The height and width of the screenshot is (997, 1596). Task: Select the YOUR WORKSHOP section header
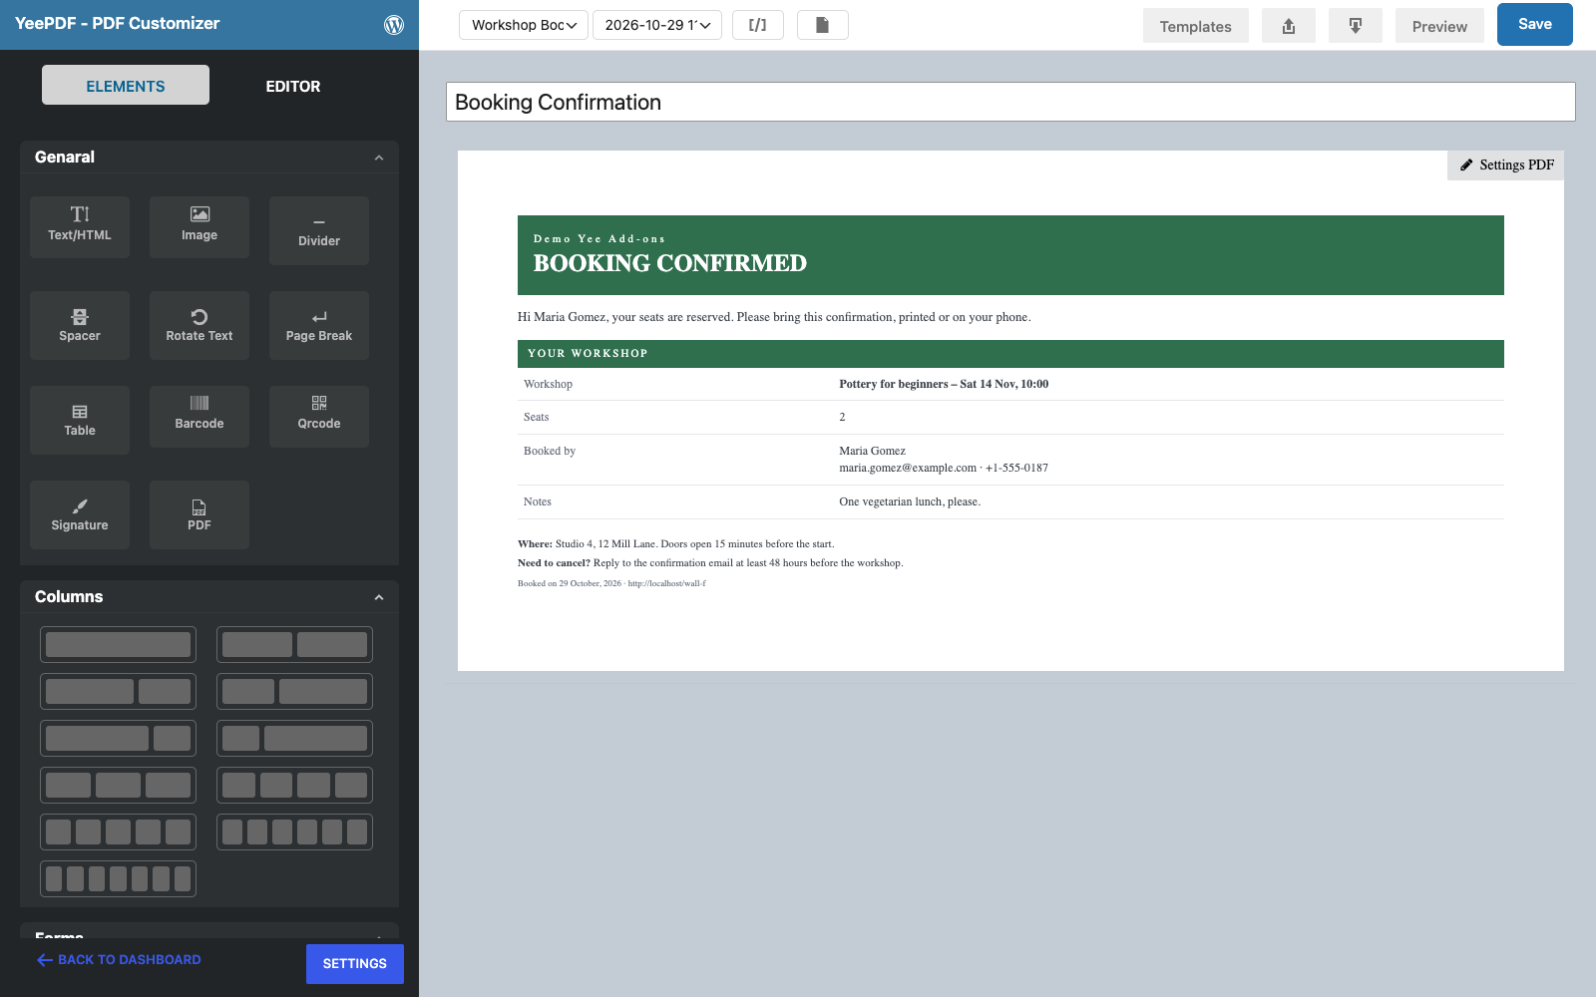click(1010, 354)
